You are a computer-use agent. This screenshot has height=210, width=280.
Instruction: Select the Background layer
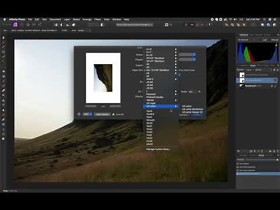coord(257,86)
